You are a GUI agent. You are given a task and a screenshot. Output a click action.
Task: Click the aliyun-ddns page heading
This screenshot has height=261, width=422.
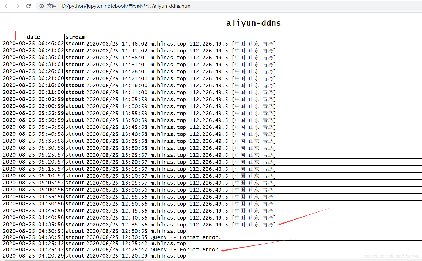tap(253, 23)
